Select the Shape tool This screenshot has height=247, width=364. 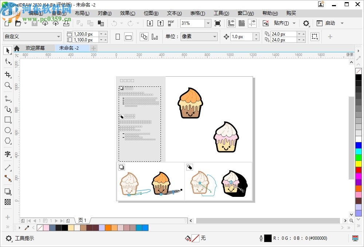pyautogui.click(x=8, y=62)
